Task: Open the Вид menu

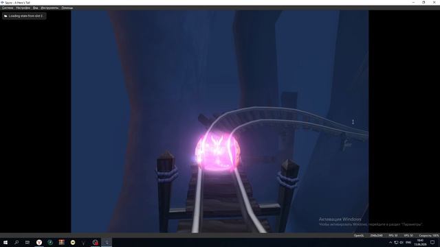Action: click(36, 8)
